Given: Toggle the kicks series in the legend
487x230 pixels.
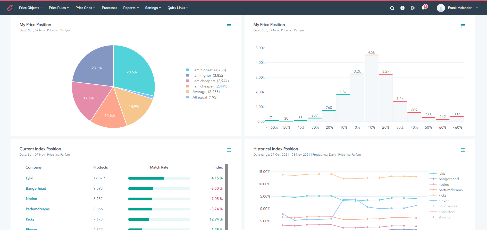Looking at the screenshot, I should click(x=438, y=195).
